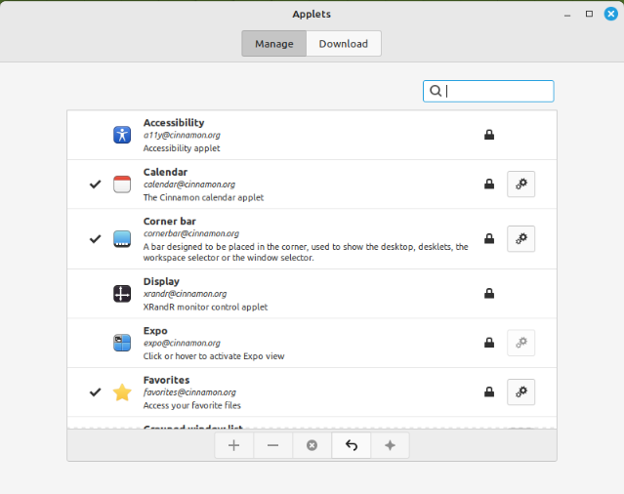Click lock icon in Calendar row

tap(489, 185)
